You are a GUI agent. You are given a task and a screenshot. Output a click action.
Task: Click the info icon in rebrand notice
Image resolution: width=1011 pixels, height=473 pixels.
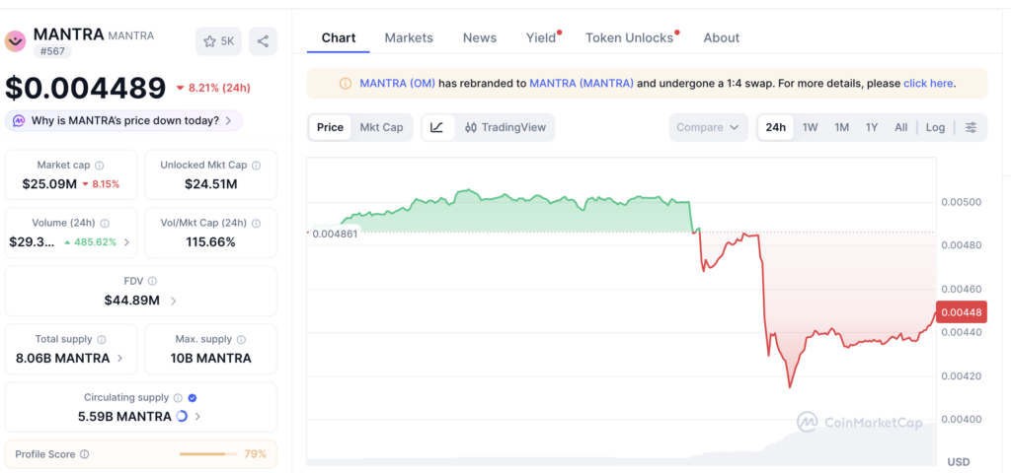click(x=346, y=84)
